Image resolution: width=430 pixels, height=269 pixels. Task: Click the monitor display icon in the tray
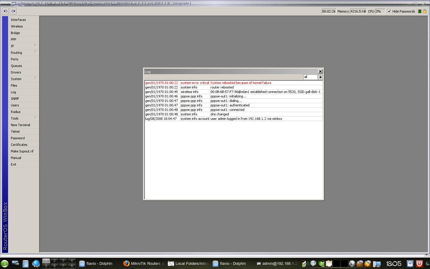coord(377,264)
